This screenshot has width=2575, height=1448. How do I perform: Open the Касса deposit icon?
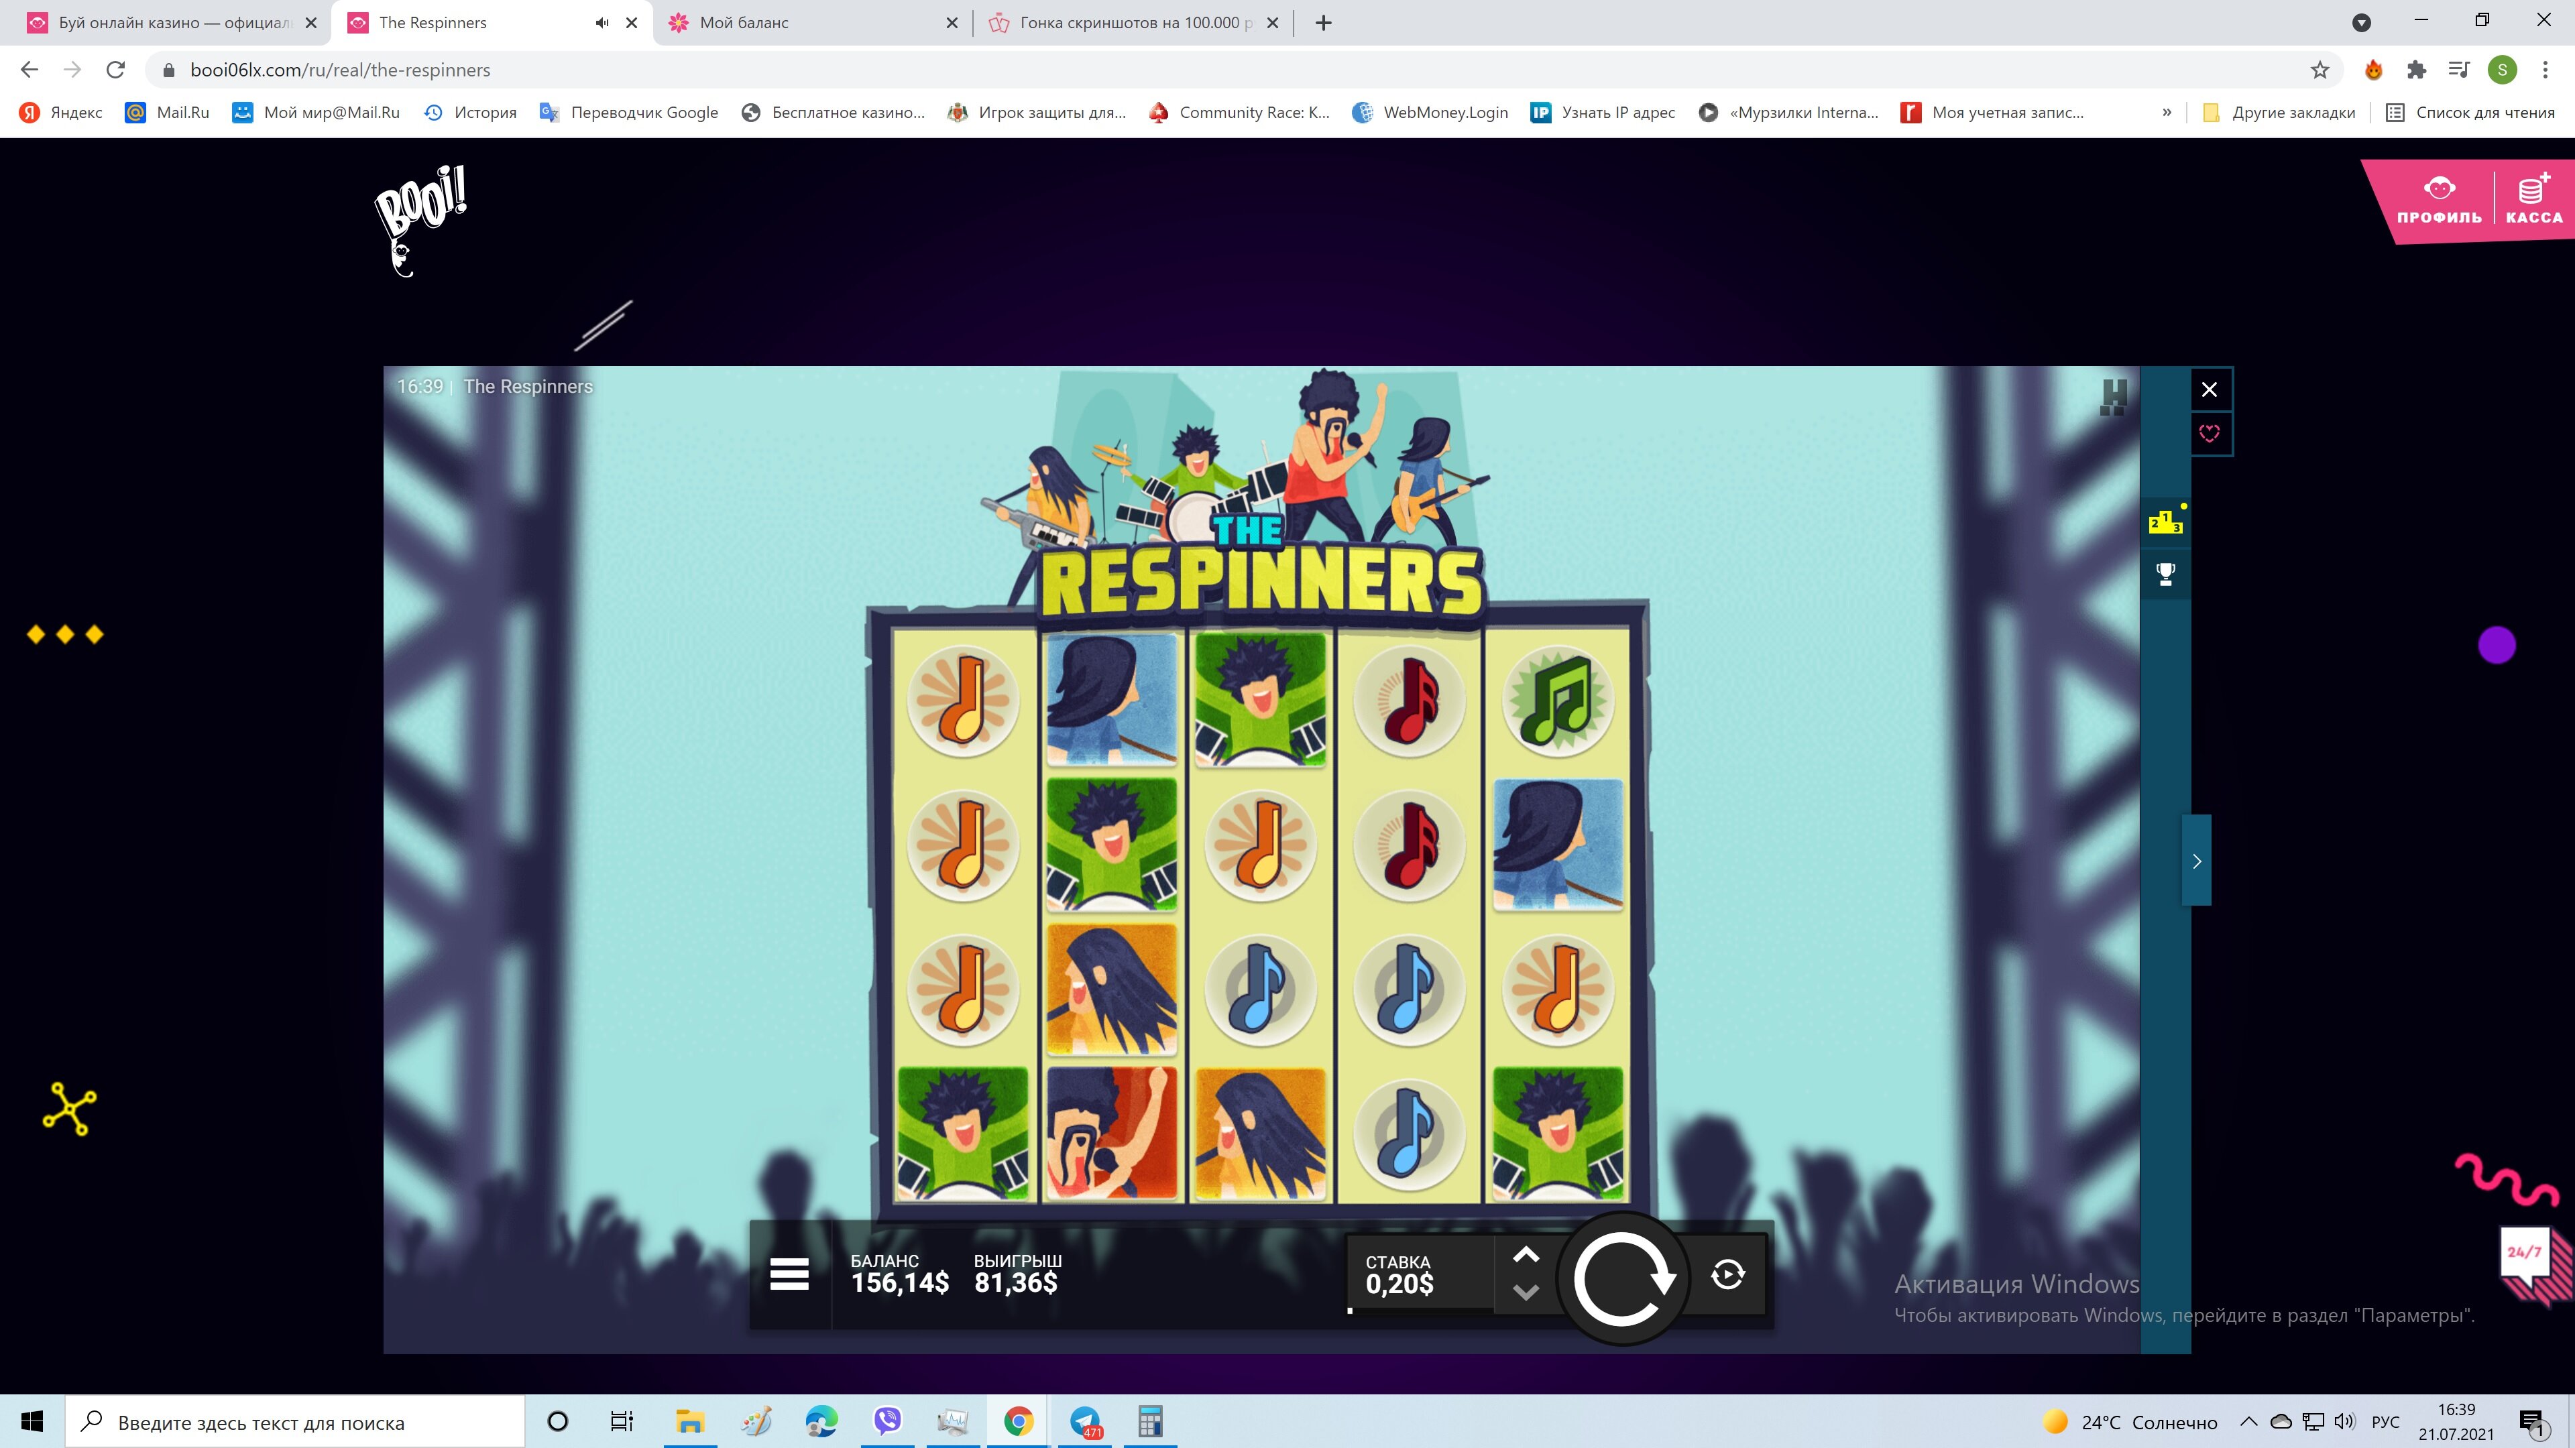tap(2533, 198)
